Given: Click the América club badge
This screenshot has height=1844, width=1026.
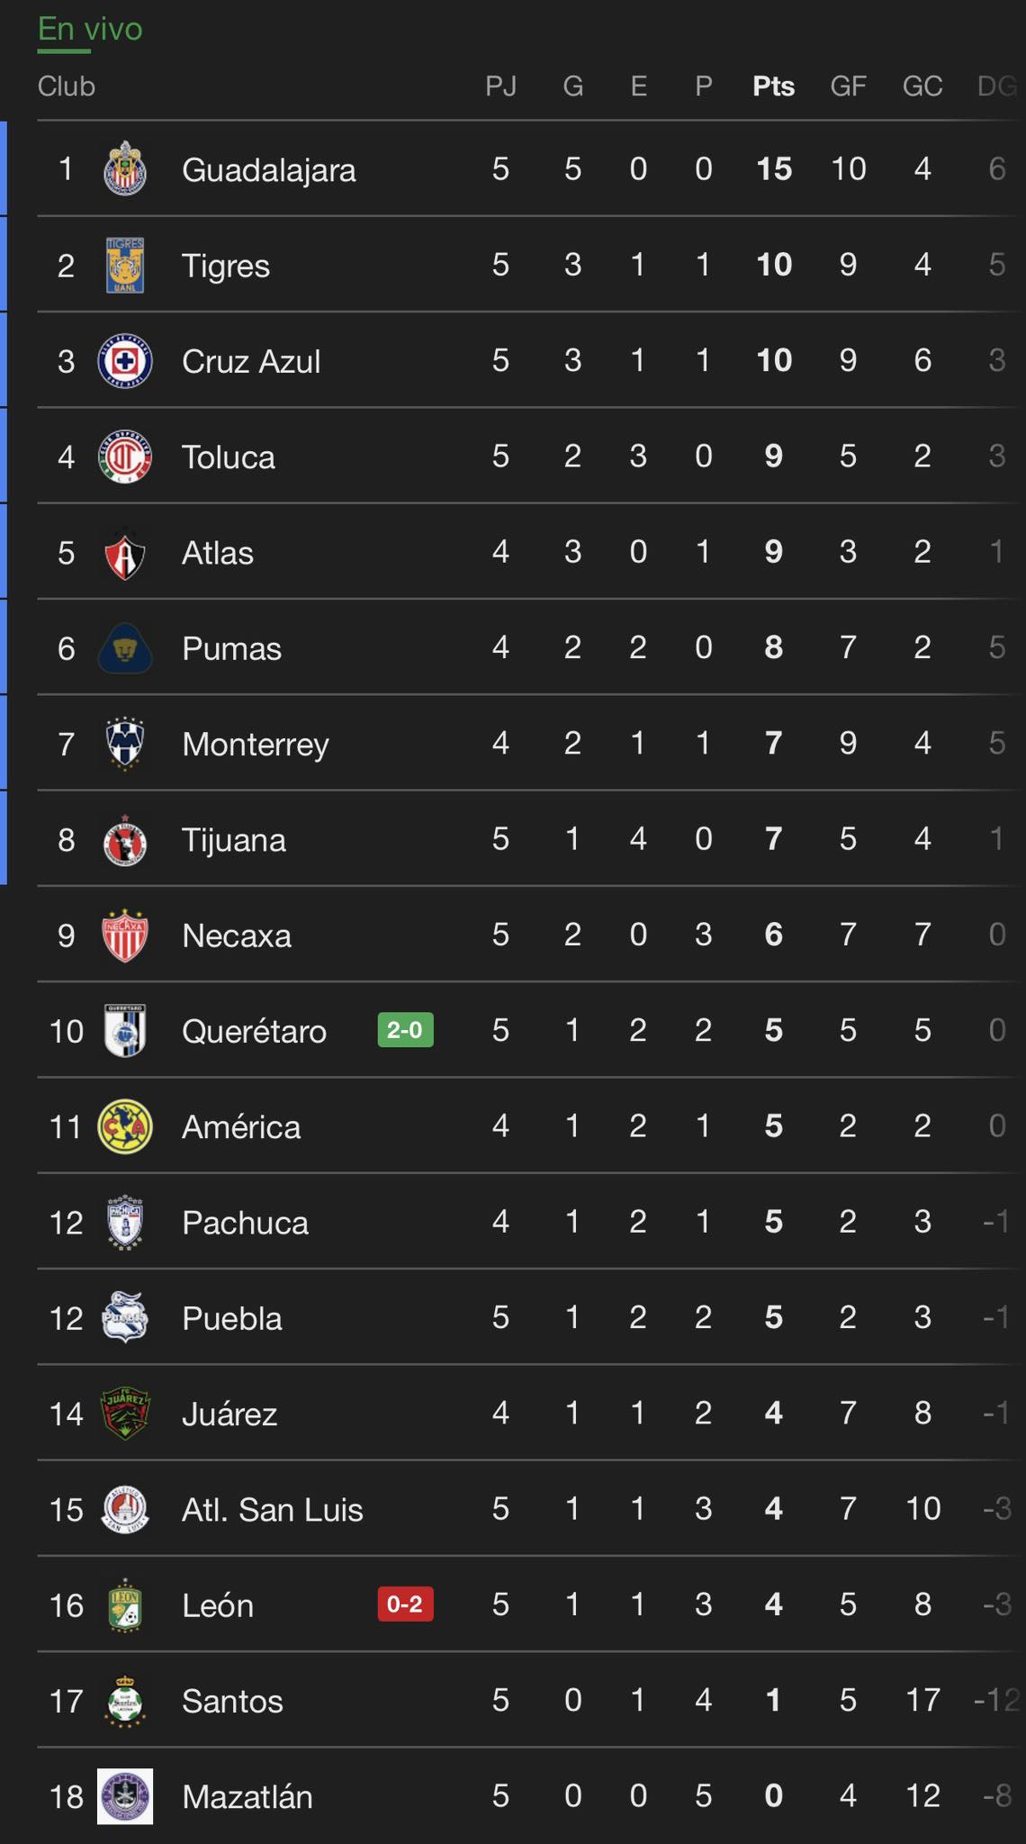Looking at the screenshot, I should [x=124, y=1127].
